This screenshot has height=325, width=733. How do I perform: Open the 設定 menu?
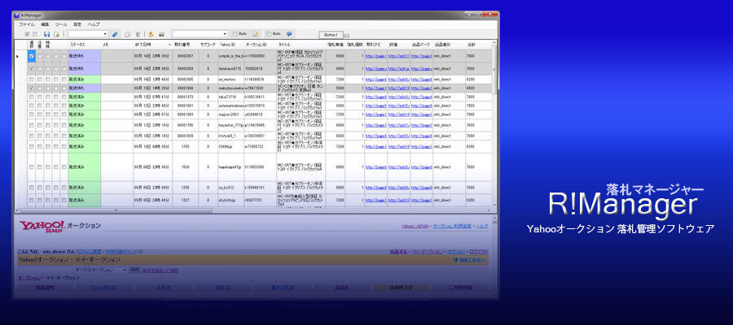coord(77,24)
